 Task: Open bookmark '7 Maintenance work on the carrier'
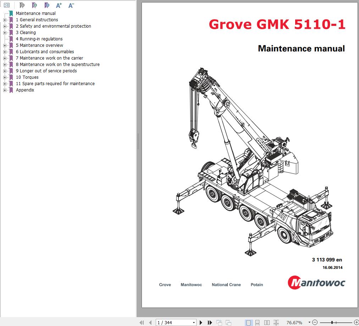pos(49,58)
